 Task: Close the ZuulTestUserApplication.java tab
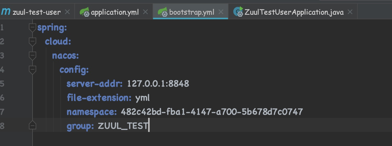[x=350, y=12]
